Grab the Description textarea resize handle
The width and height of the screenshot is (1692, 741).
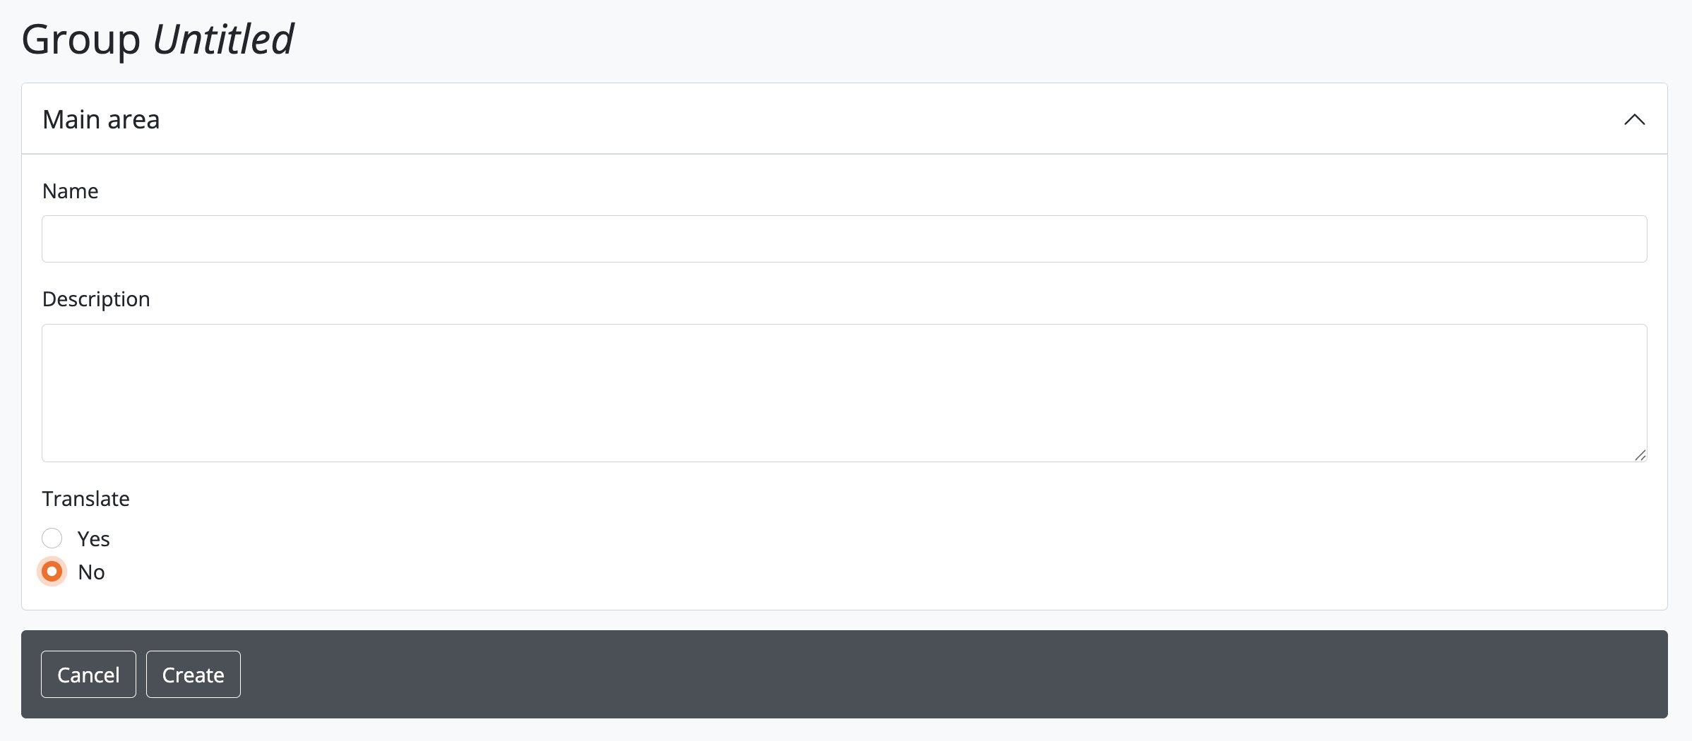(x=1640, y=455)
